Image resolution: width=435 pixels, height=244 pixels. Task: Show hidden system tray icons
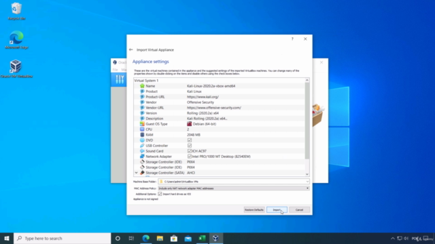click(393, 238)
